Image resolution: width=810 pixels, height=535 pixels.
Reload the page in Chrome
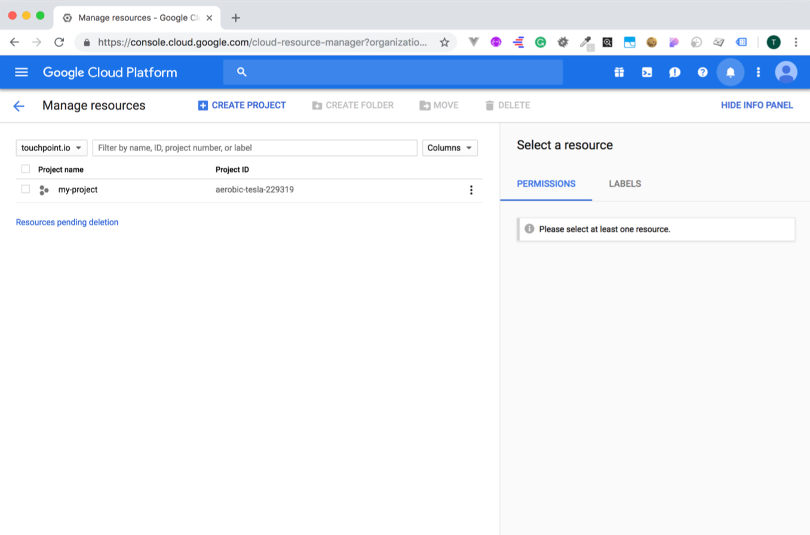[x=59, y=42]
